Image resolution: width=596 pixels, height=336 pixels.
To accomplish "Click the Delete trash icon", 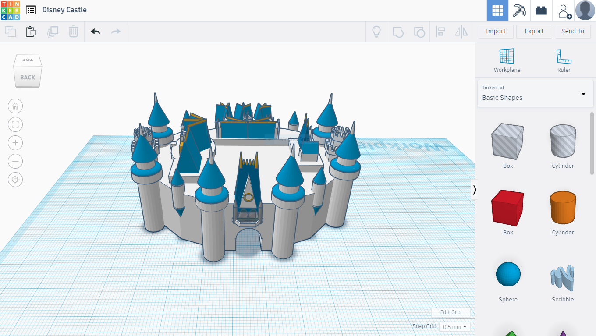I will tap(73, 32).
